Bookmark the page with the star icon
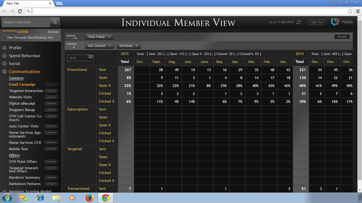The width and height of the screenshot is (362, 203). pos(350,11)
